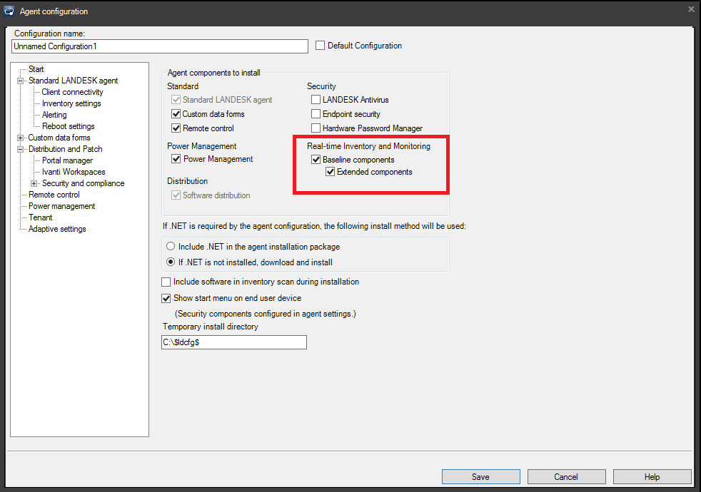Screen dimensions: 701x492
Task: Click the Temporary install directory field
Action: [233, 342]
